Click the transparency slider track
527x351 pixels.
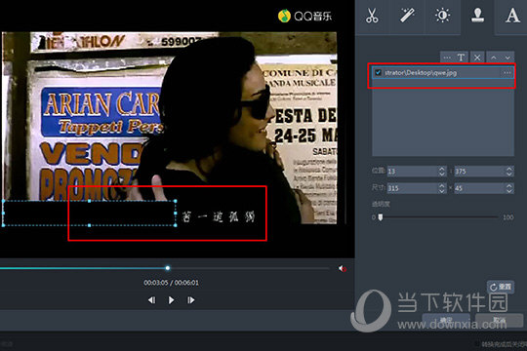(438, 217)
